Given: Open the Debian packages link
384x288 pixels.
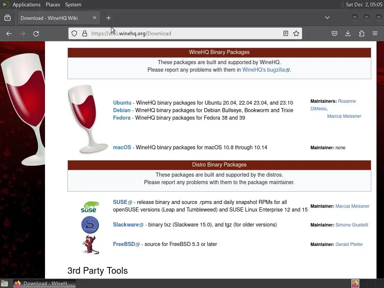Looking at the screenshot, I should [x=121, y=110].
